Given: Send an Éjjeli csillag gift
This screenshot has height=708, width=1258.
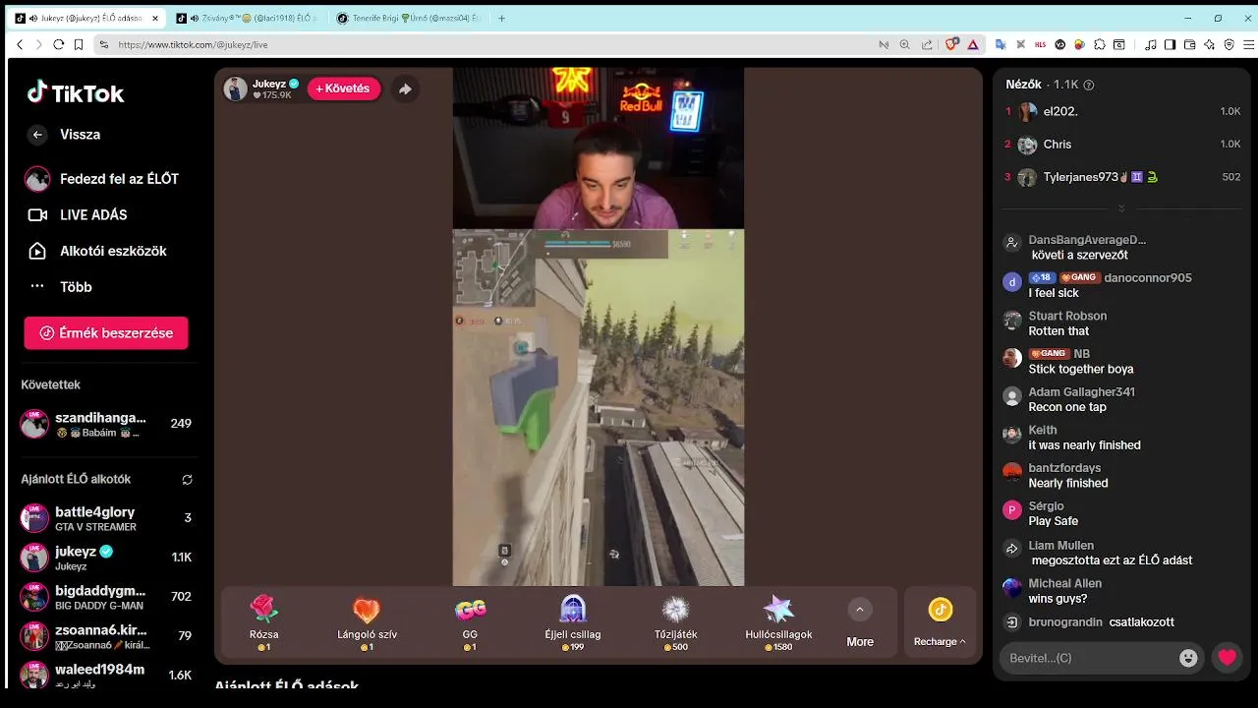Looking at the screenshot, I should tap(573, 622).
